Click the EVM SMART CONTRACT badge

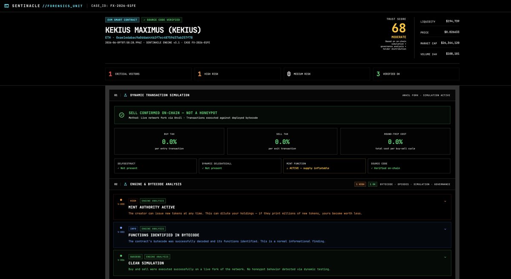coord(123,20)
